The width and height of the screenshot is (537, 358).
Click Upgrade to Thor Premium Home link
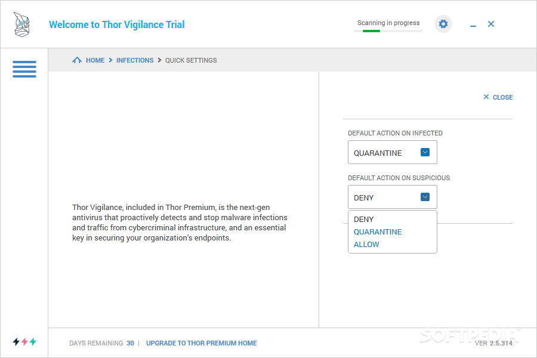click(x=202, y=343)
